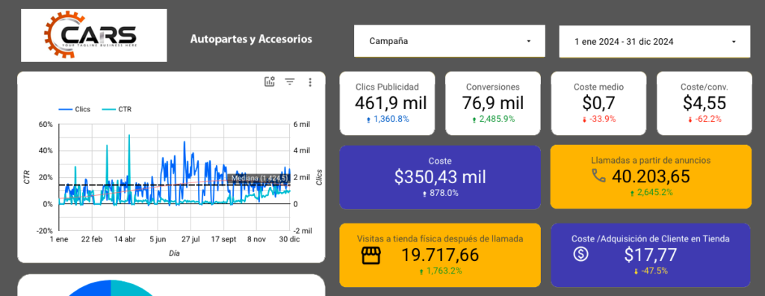Click the phone icon on the Llamadas card
Viewport: 765px width, 296px height.
(x=598, y=176)
